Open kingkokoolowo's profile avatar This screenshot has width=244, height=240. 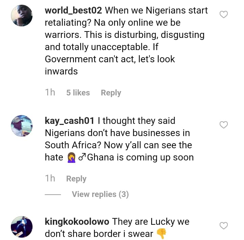click(22, 226)
